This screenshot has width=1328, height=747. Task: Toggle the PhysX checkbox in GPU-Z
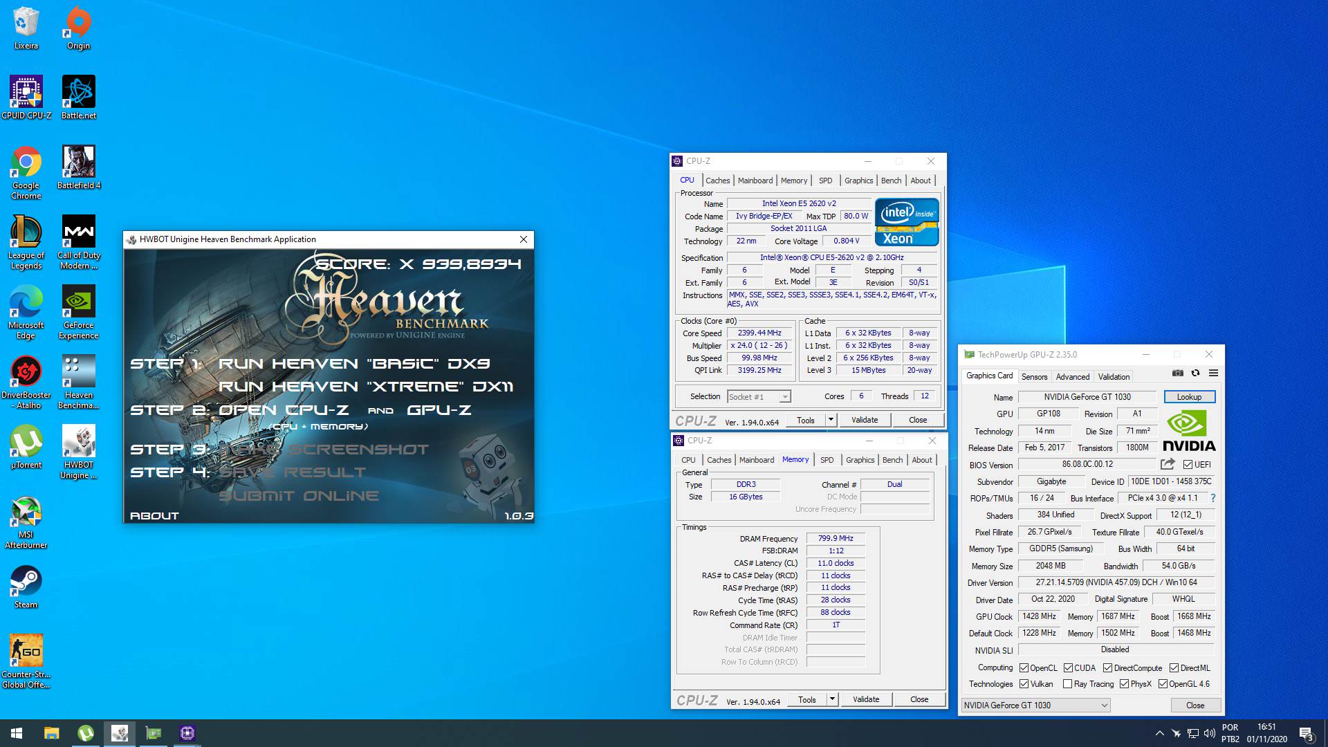click(x=1124, y=684)
